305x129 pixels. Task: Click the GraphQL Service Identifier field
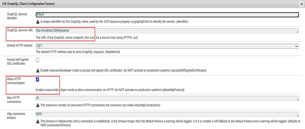[167, 15]
